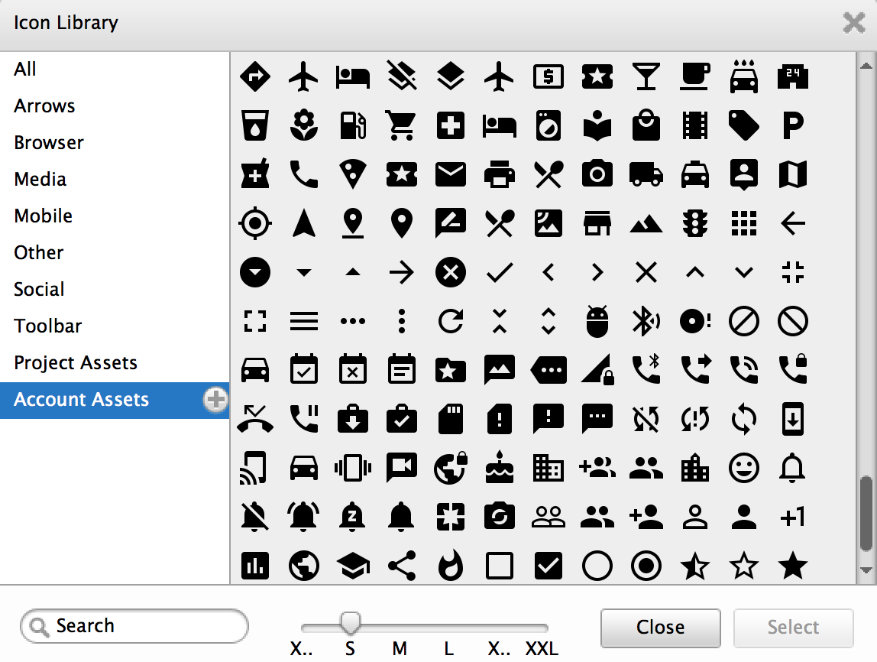The width and height of the screenshot is (877, 662).
Task: Select the fork and knife icon
Action: tap(548, 174)
